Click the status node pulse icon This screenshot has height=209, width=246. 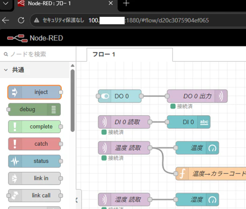[15, 161]
